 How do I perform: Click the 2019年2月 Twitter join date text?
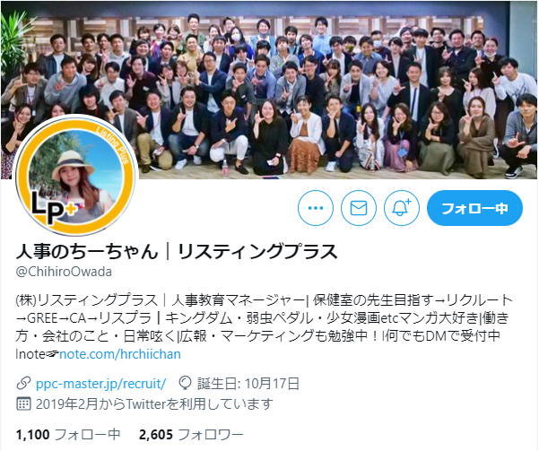coord(154,403)
